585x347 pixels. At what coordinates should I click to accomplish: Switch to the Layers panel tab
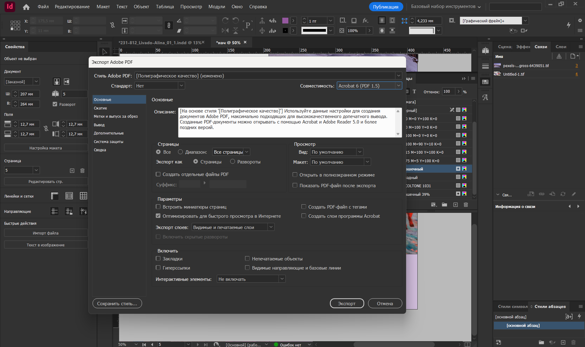pyautogui.click(x=561, y=47)
